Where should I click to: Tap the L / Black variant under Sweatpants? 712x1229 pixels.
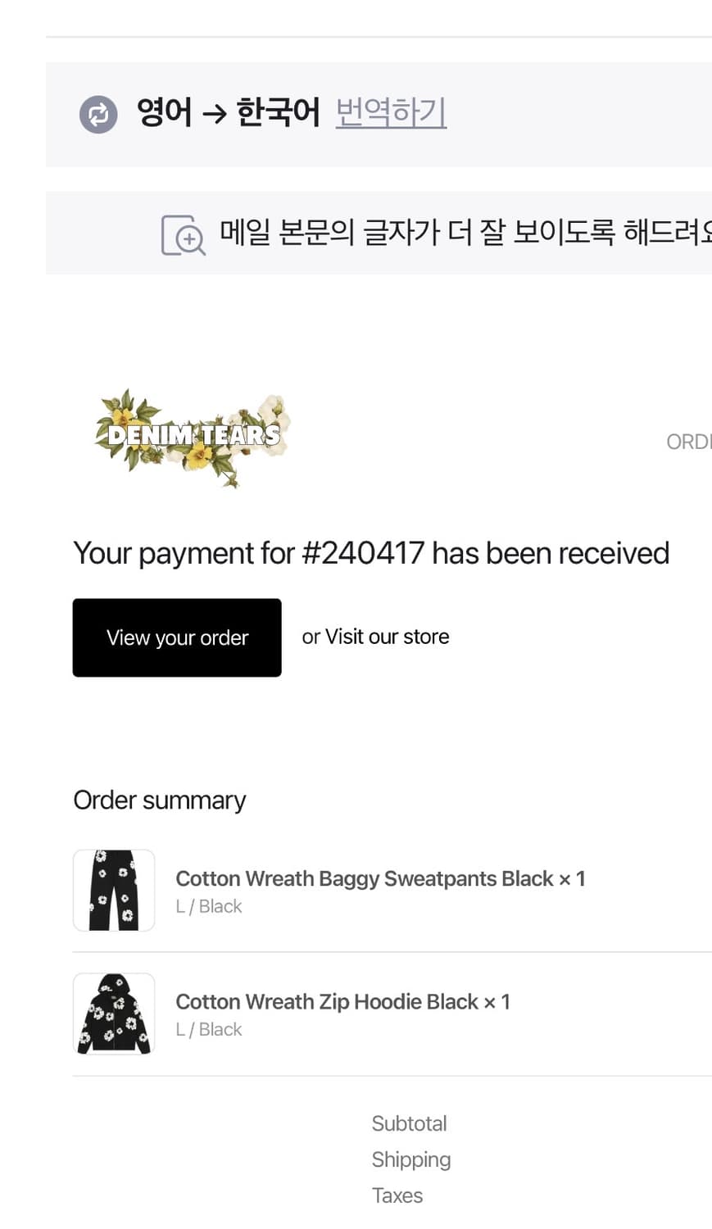click(209, 906)
